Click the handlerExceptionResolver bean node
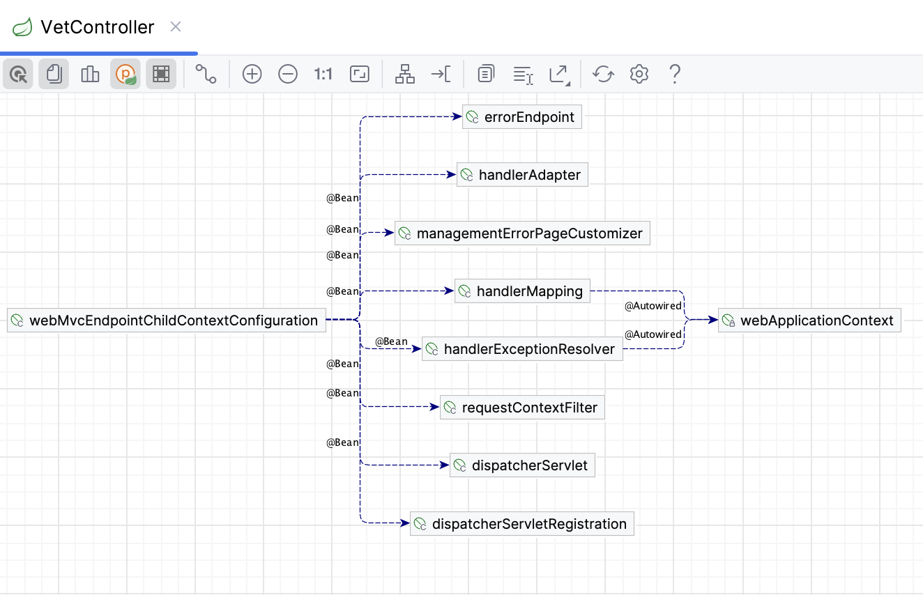This screenshot has width=923, height=595. (522, 348)
